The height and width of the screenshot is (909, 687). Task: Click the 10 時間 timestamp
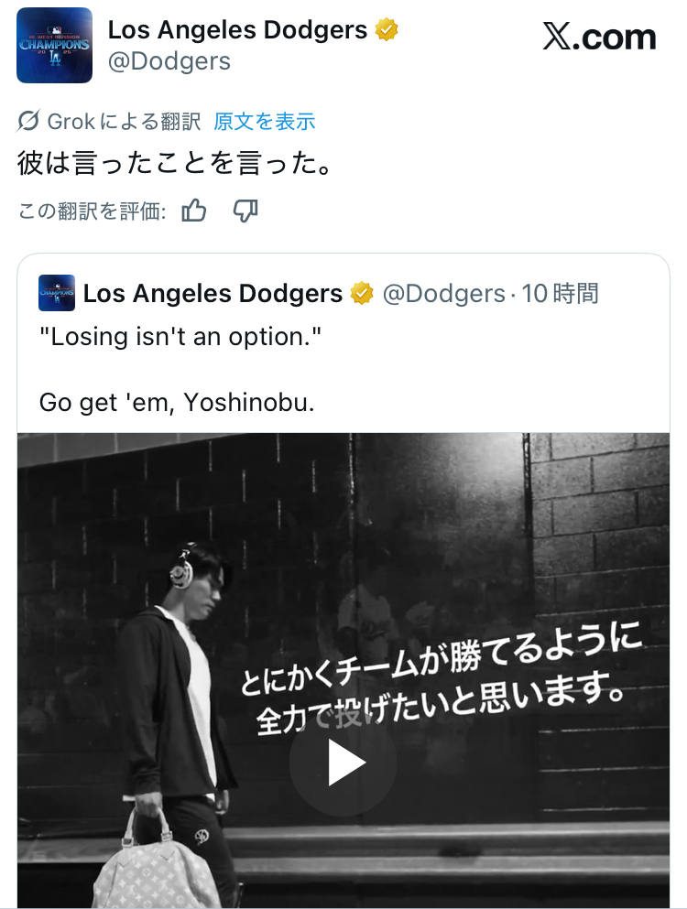pos(560,293)
